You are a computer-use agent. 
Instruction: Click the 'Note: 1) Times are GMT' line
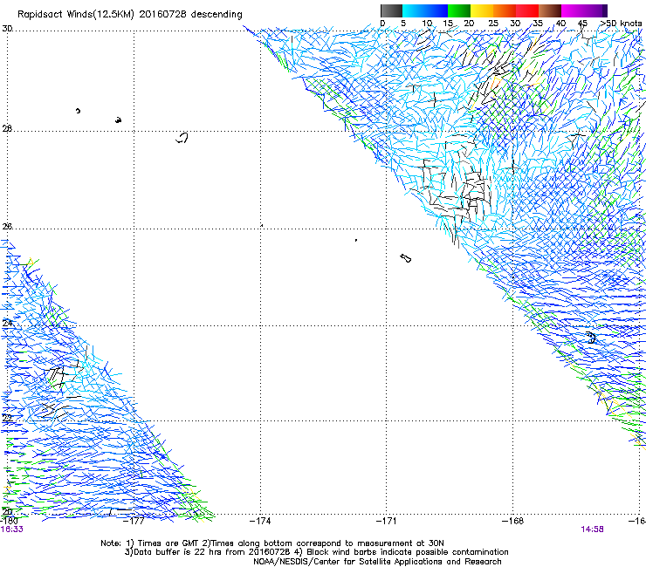point(271,543)
